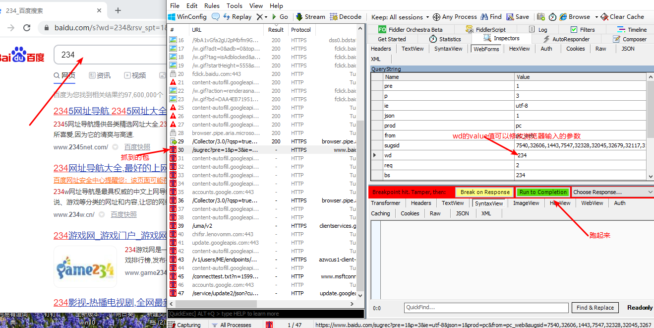Open the AutoResponder tab
Image resolution: width=654 pixels, height=328 pixels.
coord(566,39)
